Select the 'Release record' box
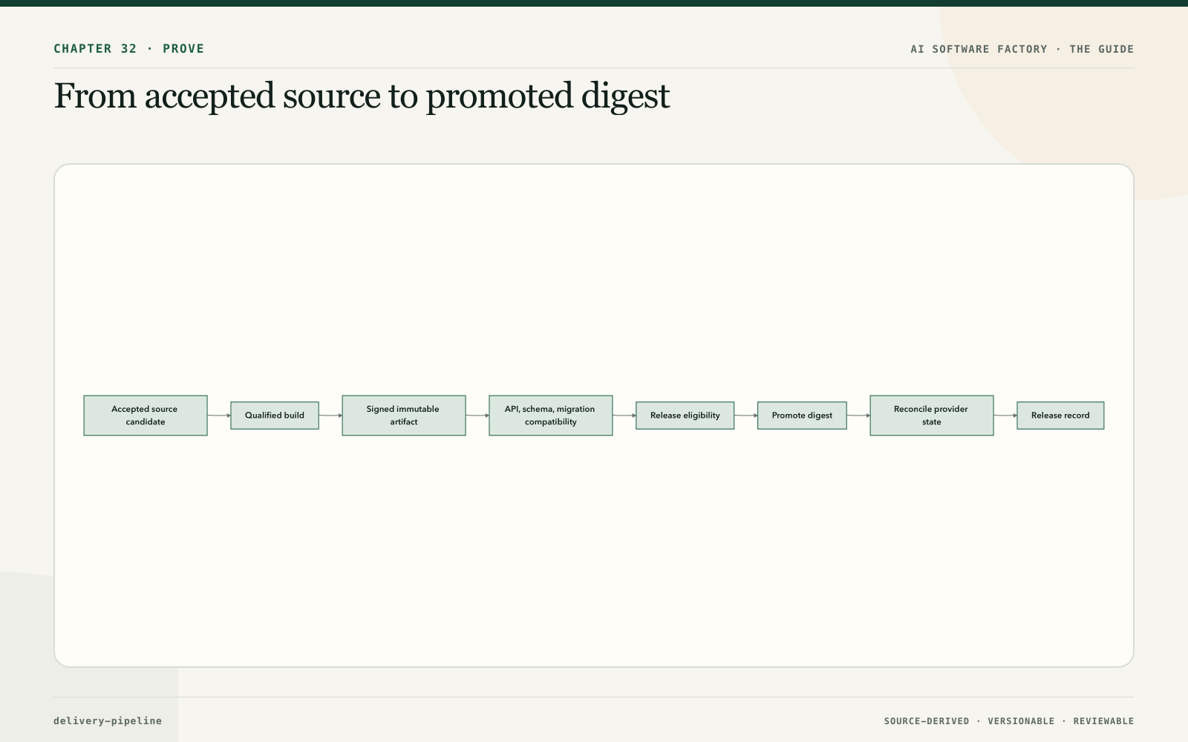 1060,416
